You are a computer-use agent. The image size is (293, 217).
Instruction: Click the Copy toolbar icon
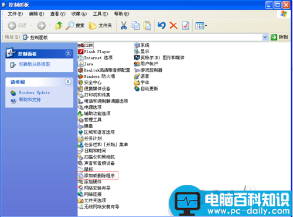click(x=135, y=26)
